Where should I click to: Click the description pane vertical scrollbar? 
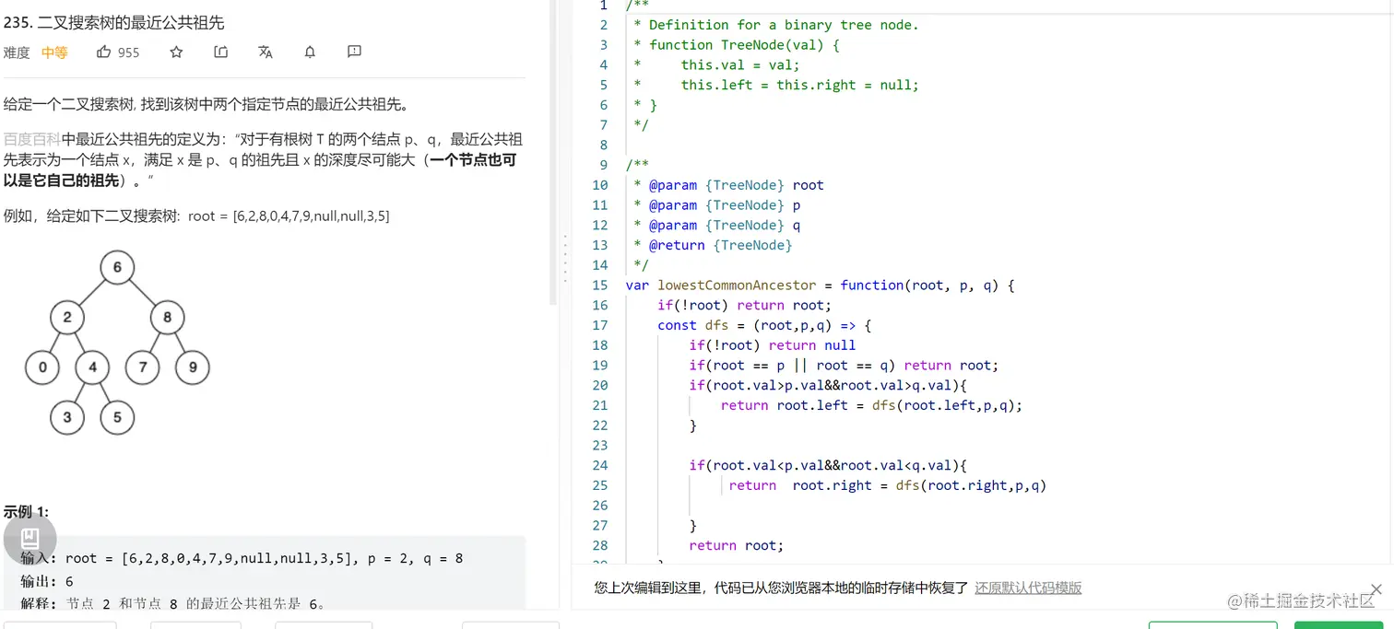tap(553, 152)
